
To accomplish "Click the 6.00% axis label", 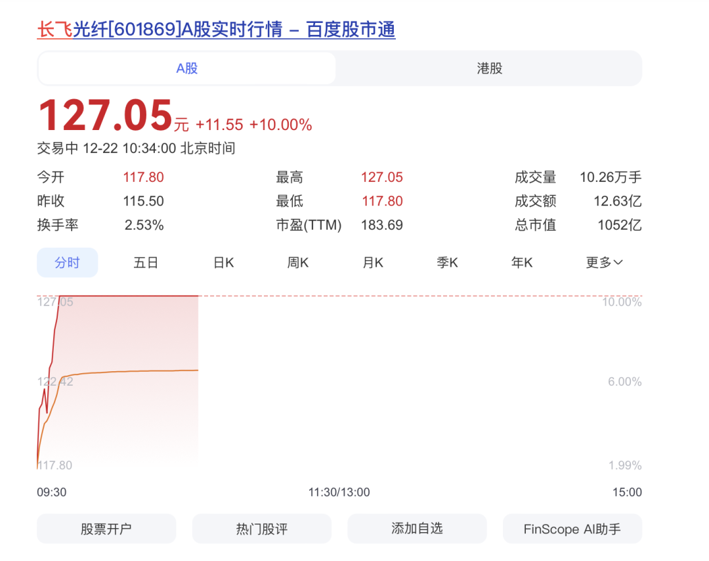I will 625,382.
